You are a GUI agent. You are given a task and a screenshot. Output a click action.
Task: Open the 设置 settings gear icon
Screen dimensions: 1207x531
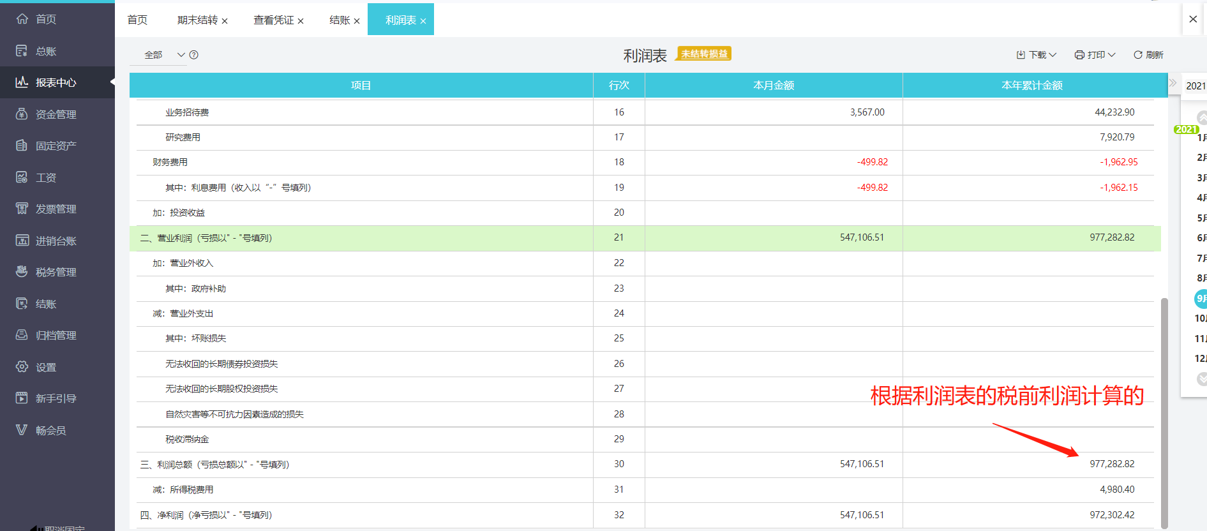coord(22,367)
